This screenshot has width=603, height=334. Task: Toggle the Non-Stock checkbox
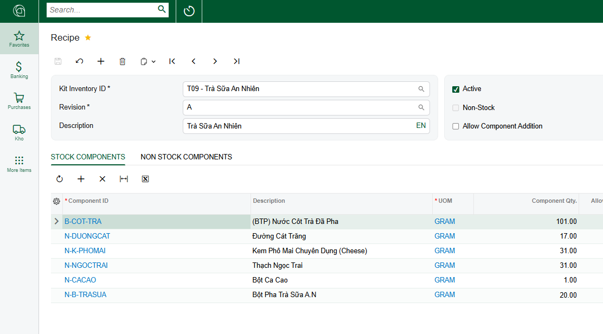click(456, 108)
